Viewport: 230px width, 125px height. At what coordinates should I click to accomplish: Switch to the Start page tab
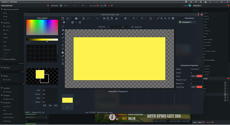(x=93, y=6)
